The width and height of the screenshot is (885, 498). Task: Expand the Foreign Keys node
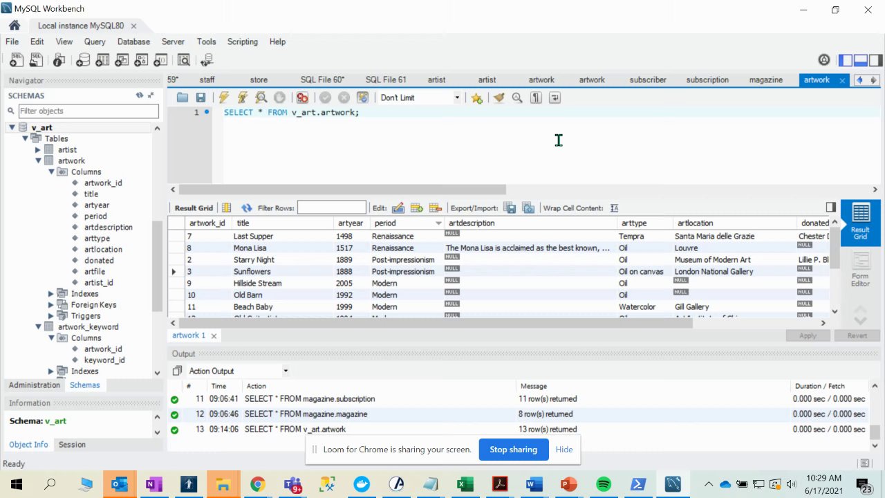[51, 304]
